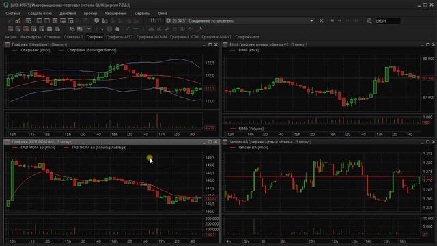This screenshot has height=246, width=437.
Task: Click the key-shaped connection icon
Action: coord(18,21)
